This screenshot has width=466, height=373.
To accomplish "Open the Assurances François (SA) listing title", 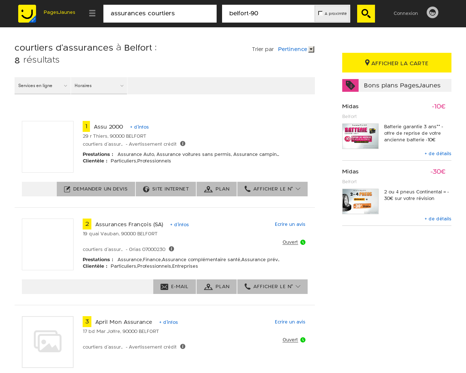I will click(x=129, y=224).
